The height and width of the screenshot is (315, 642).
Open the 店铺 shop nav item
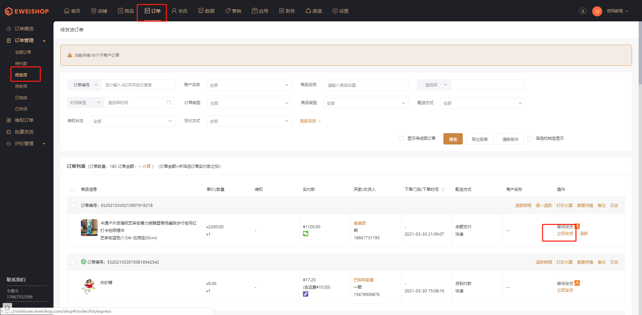(x=99, y=11)
